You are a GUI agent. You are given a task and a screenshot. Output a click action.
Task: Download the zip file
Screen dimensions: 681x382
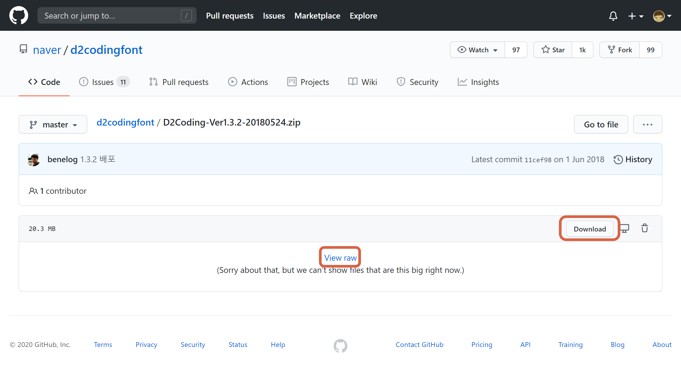[x=590, y=229]
